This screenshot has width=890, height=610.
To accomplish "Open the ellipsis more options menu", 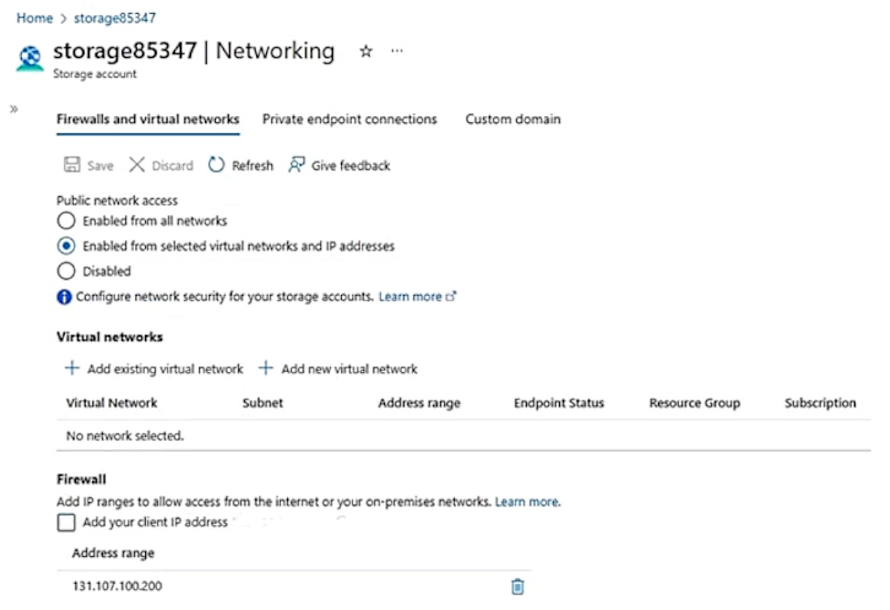I will tap(397, 52).
